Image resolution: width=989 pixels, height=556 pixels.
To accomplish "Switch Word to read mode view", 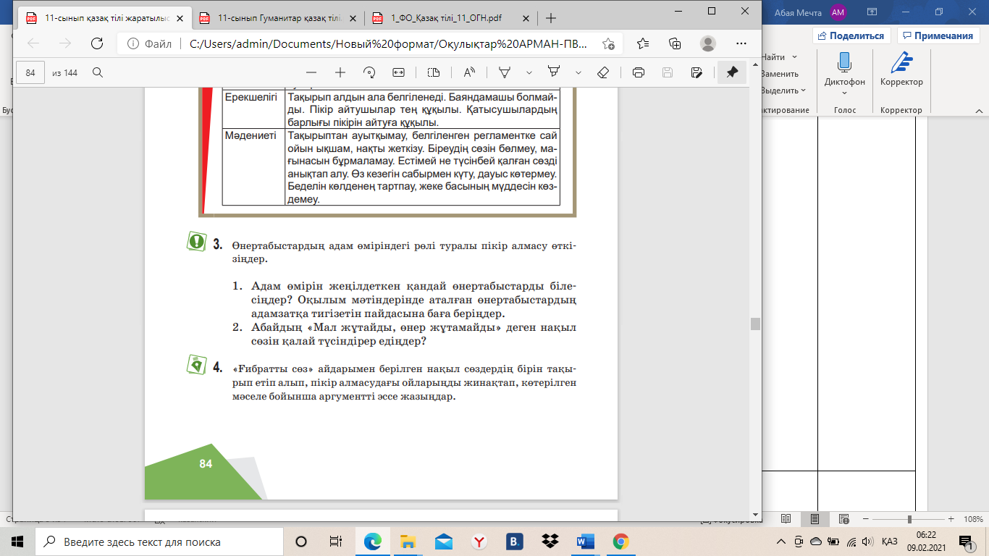I will [786, 519].
